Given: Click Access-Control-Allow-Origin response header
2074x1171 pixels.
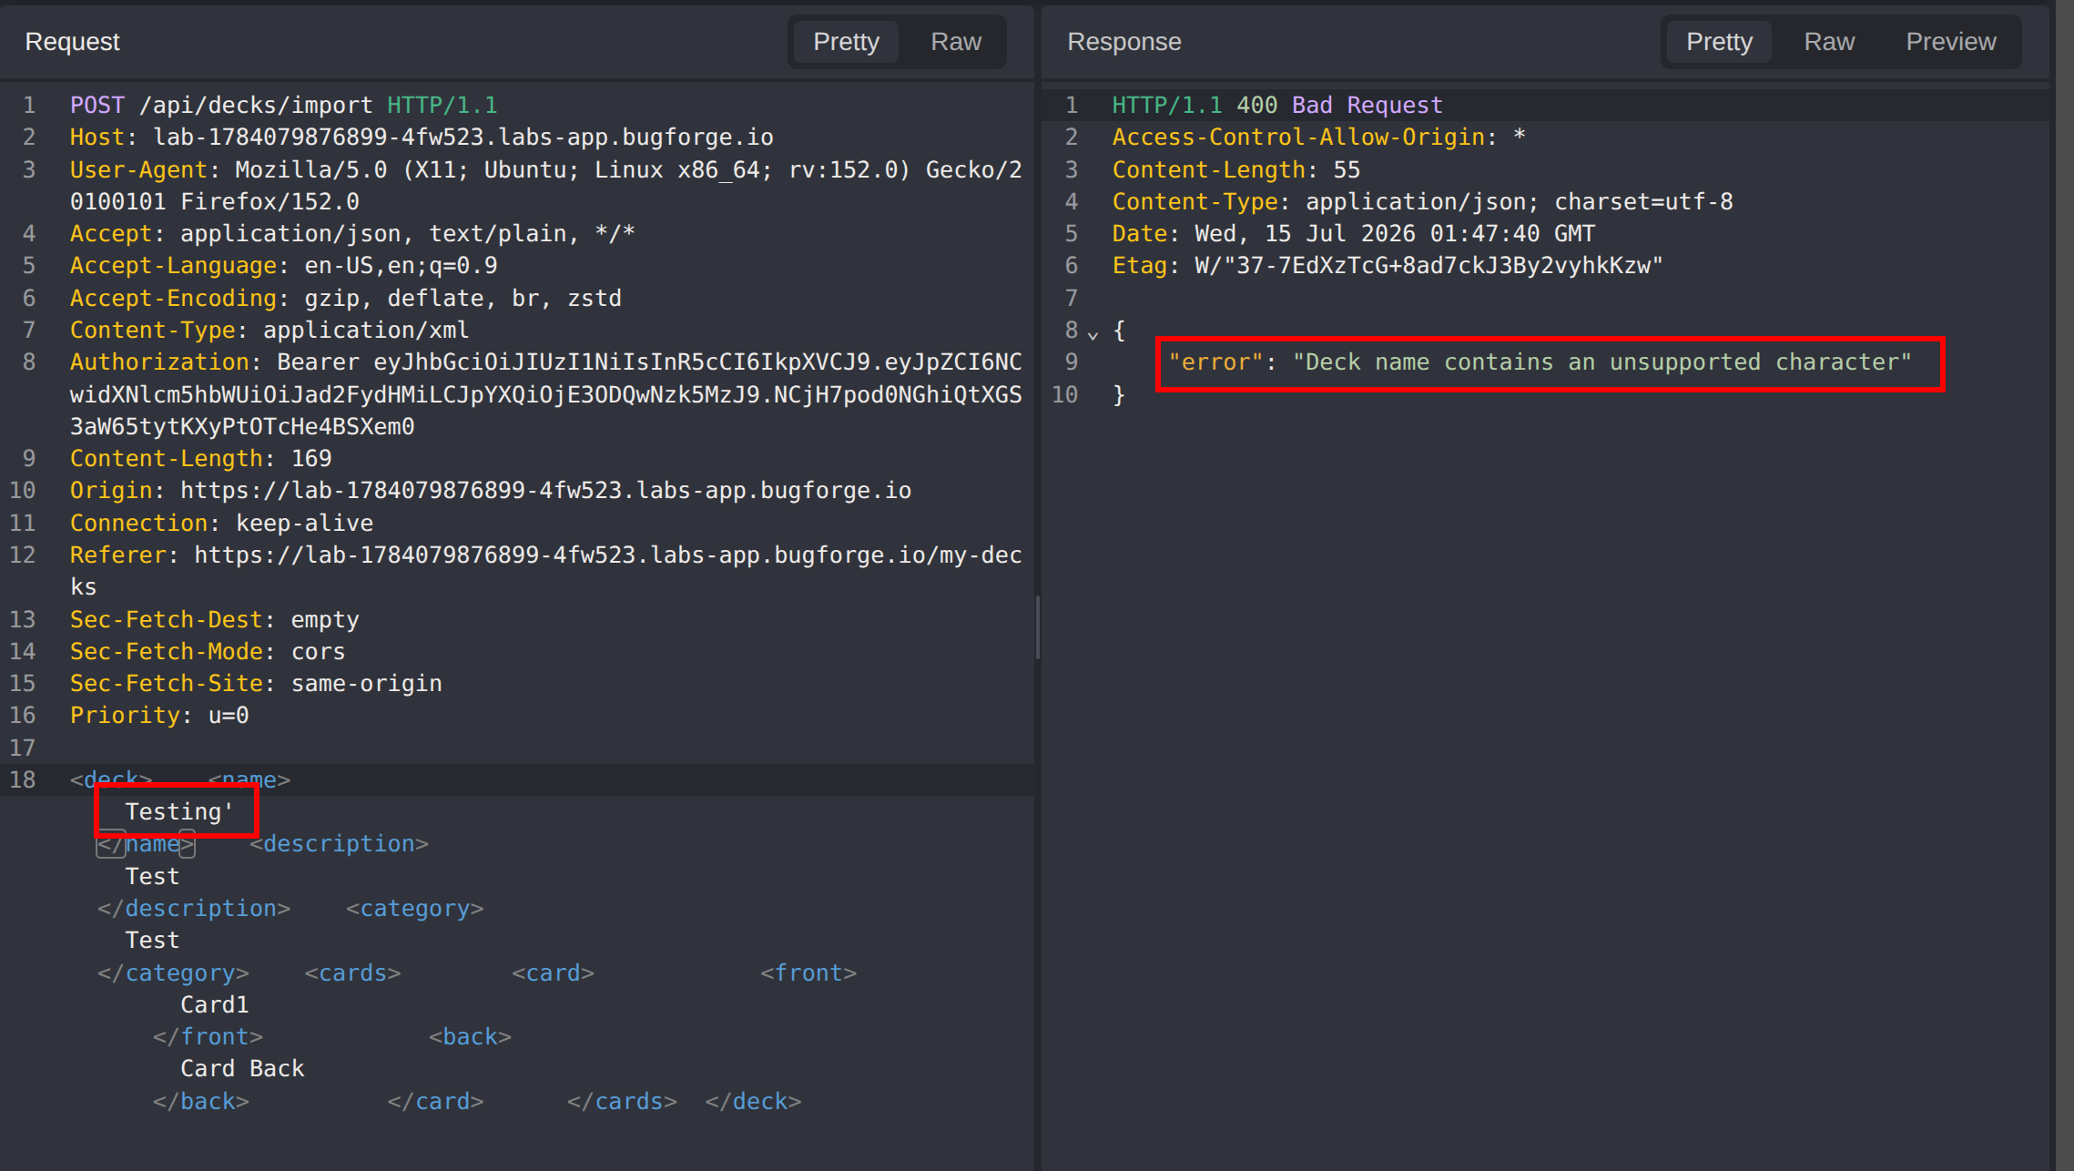Looking at the screenshot, I should [1318, 137].
